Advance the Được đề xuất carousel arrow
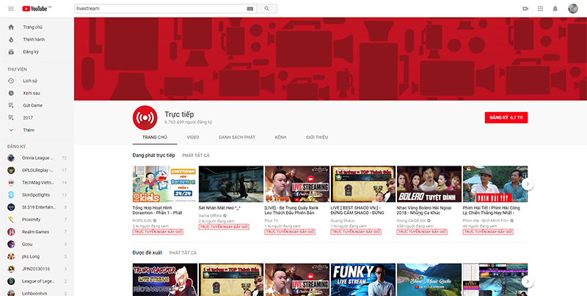 coord(527,281)
